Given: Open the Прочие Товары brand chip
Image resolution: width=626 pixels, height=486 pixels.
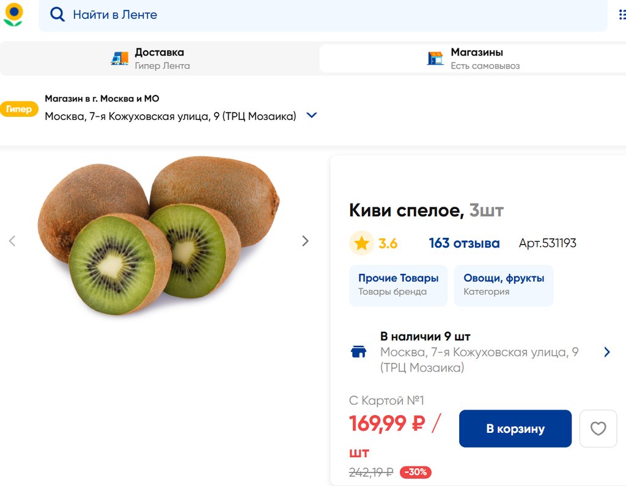Looking at the screenshot, I should point(398,285).
